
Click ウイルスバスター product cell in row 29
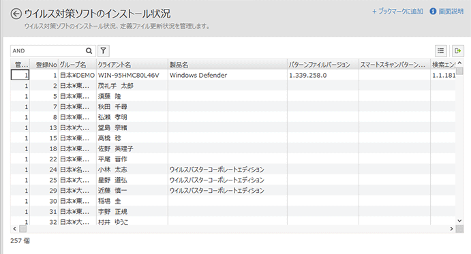click(228, 191)
